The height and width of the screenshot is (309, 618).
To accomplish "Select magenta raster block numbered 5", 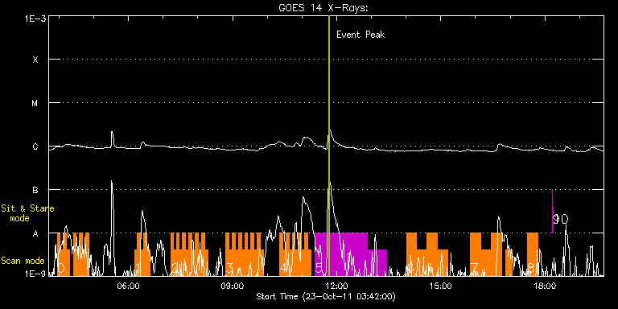I will pyautogui.click(x=351, y=254).
